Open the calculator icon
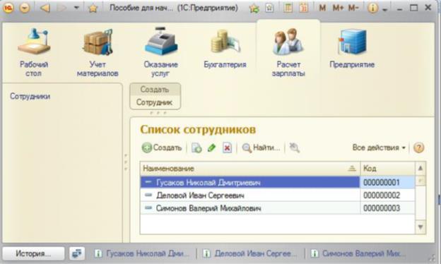The image size is (441, 264). click(x=288, y=8)
